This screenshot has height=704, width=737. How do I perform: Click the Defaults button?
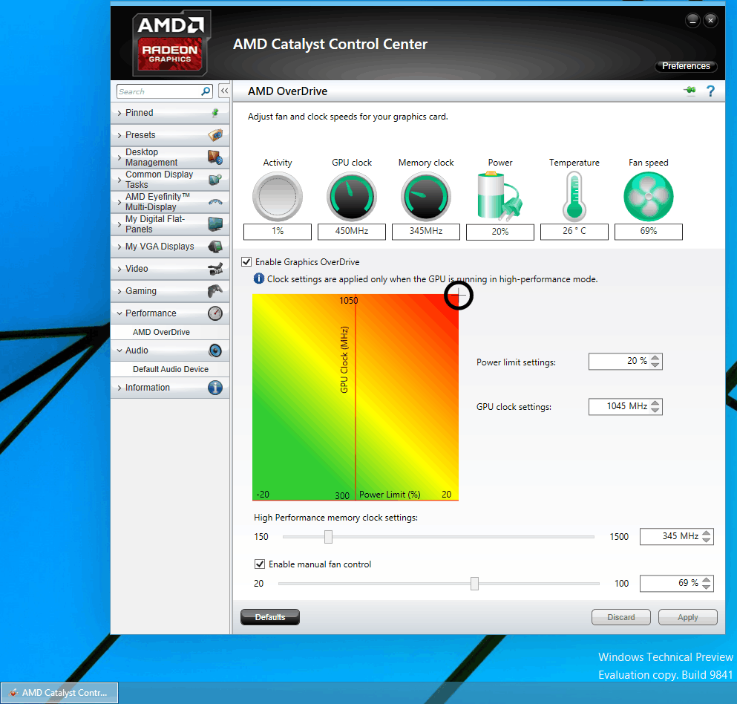(270, 617)
